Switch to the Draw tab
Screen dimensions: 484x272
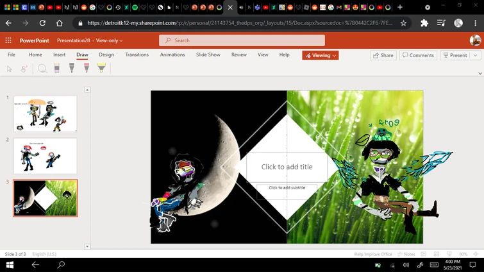(x=82, y=55)
